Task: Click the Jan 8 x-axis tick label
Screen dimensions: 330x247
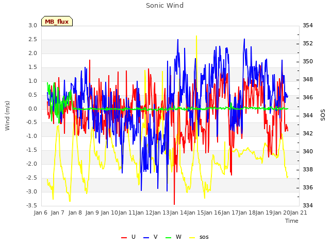Action: [75, 213]
